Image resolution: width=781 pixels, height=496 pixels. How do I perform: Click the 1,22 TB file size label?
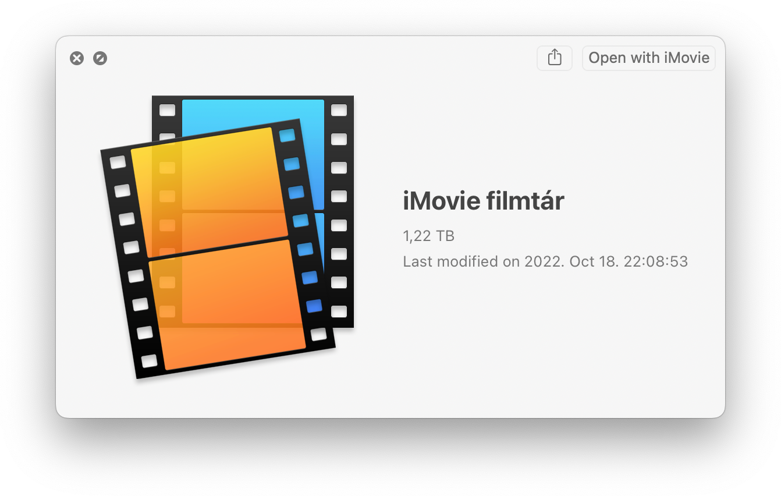428,236
